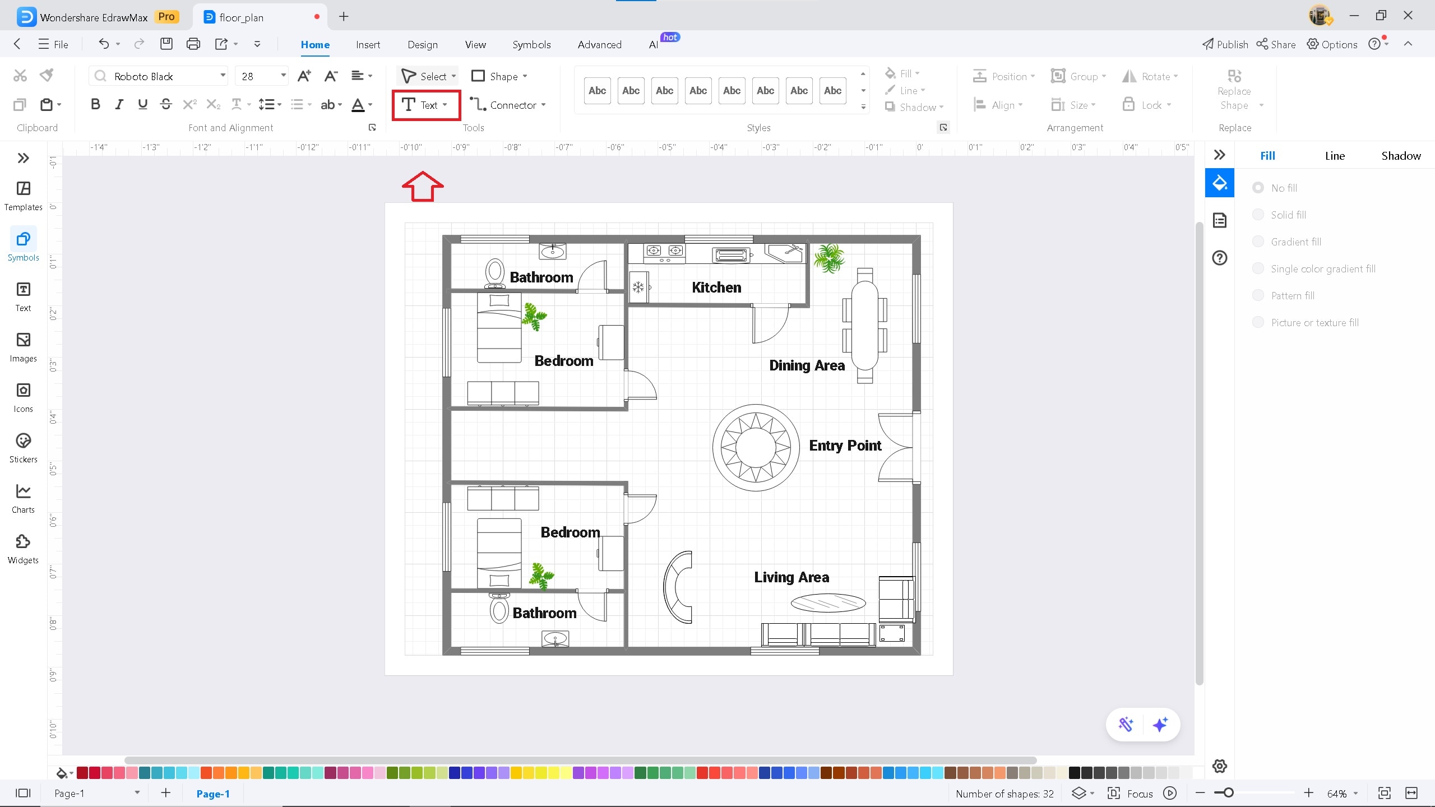The height and width of the screenshot is (807, 1435).
Task: Apply Underline to text
Action: coord(142,104)
